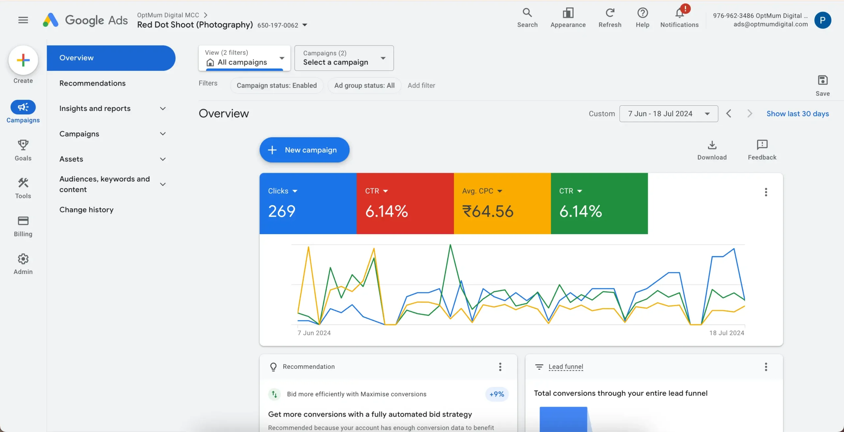This screenshot has height=432, width=844.
Task: Go to next date range arrow
Action: [750, 114]
